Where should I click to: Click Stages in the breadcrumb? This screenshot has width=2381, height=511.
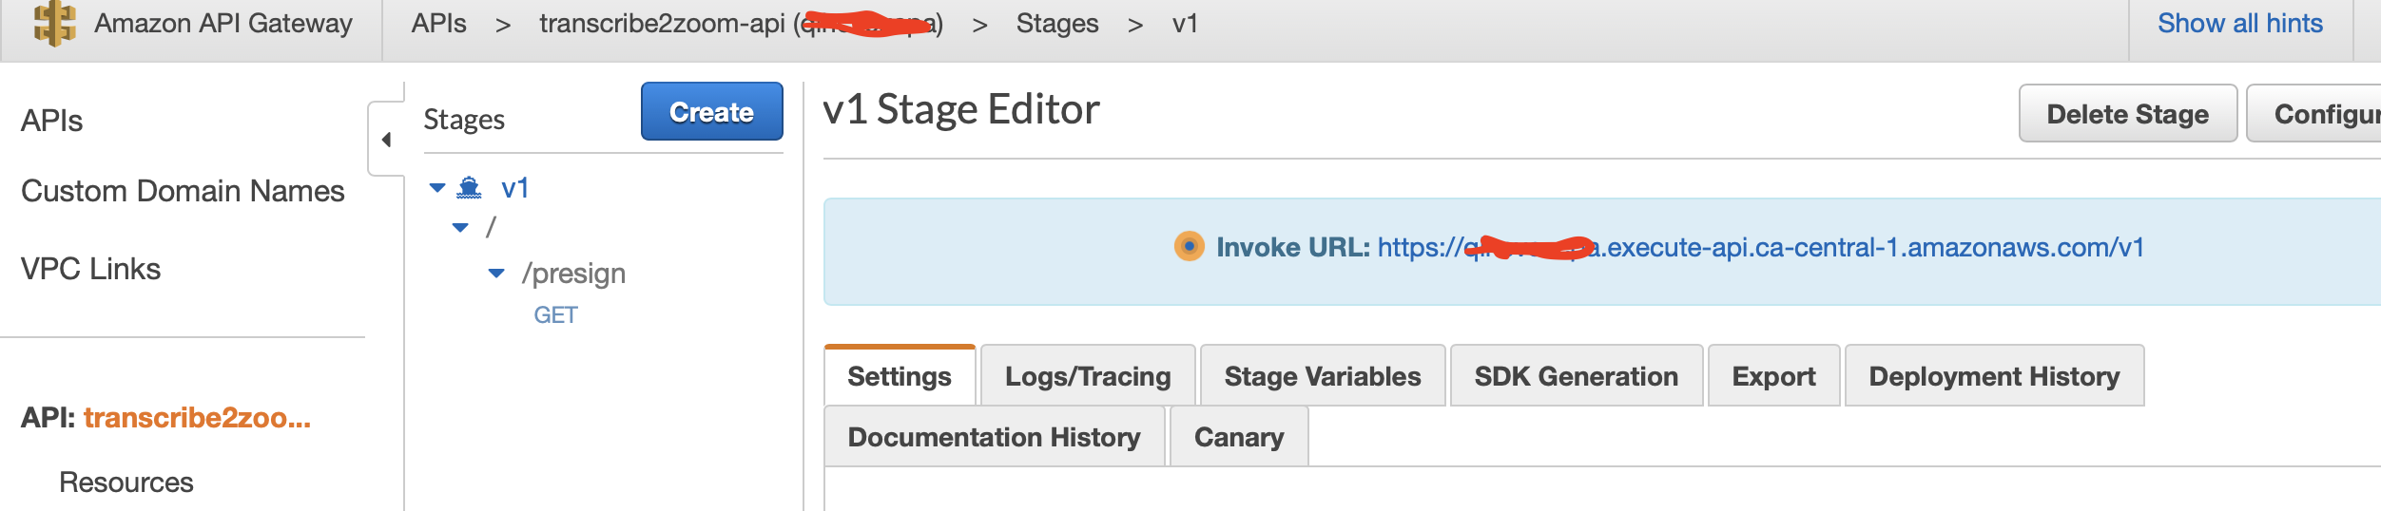(x=1057, y=24)
